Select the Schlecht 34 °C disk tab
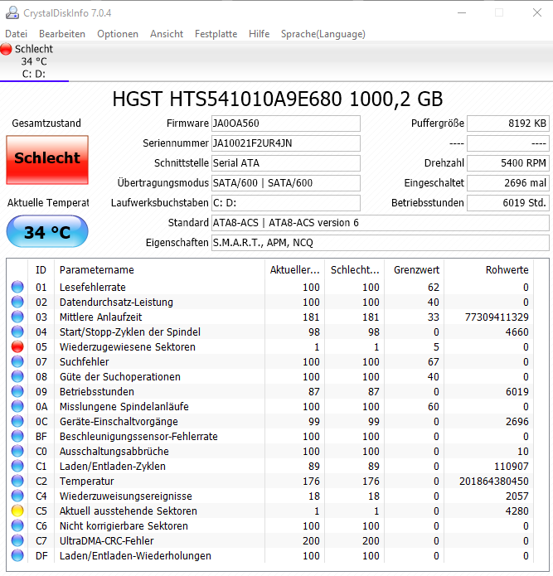 [x=34, y=61]
